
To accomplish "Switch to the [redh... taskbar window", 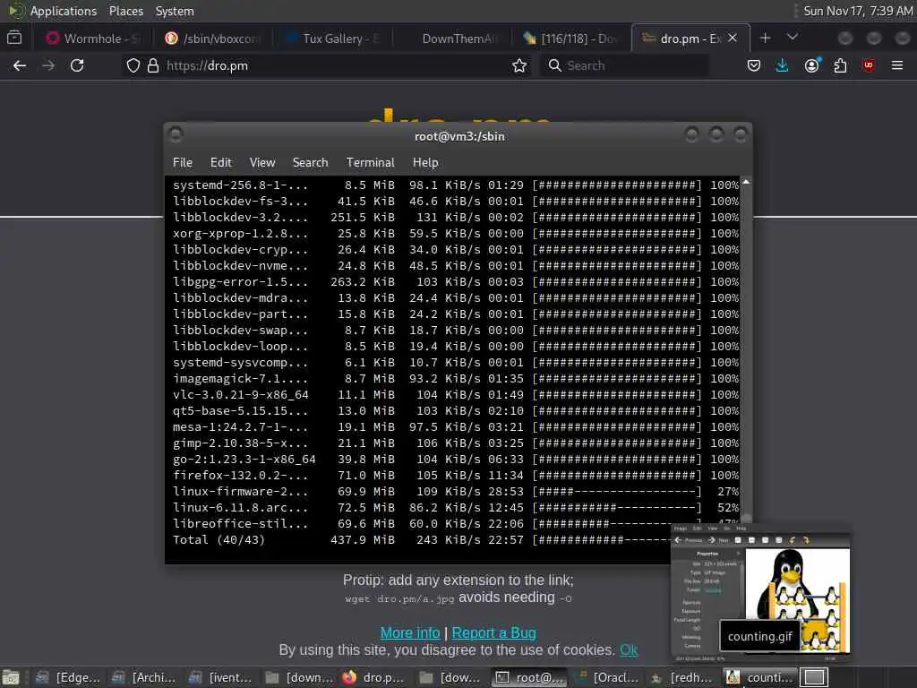I will pyautogui.click(x=681, y=677).
